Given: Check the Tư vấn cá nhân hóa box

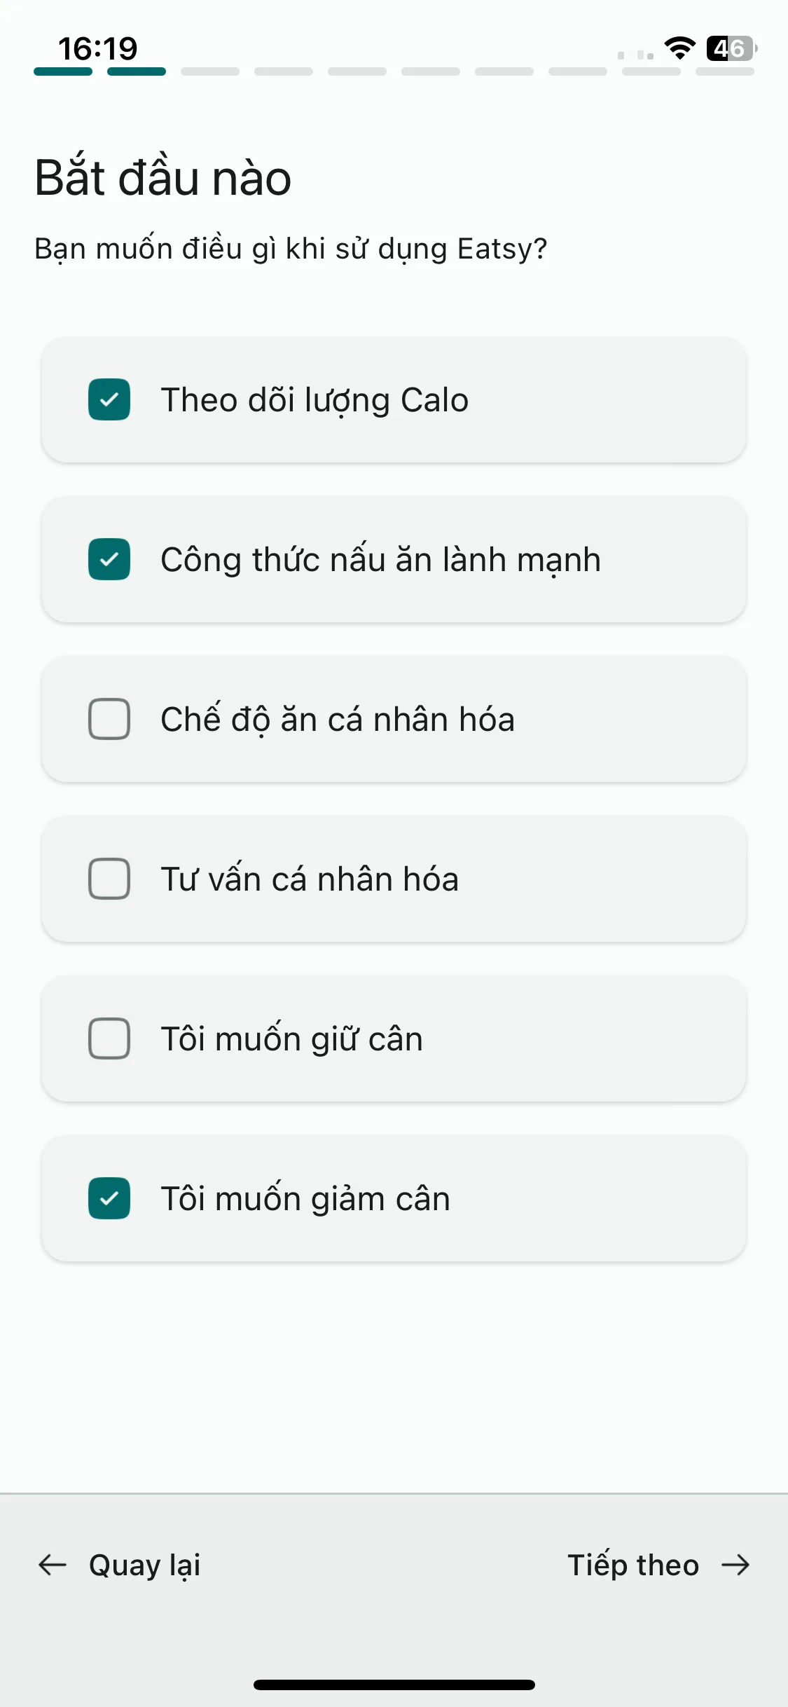Looking at the screenshot, I should point(109,879).
